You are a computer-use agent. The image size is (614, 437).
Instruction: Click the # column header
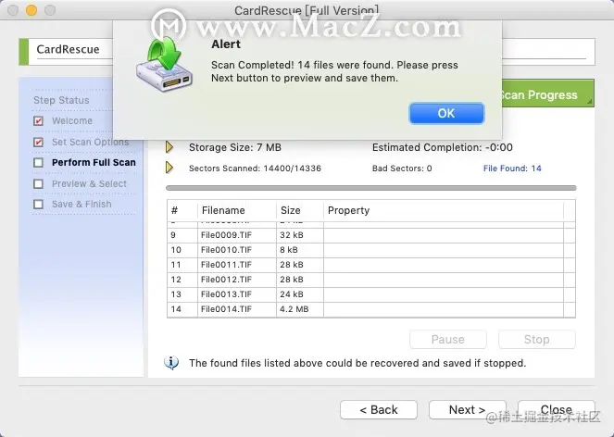tap(182, 211)
